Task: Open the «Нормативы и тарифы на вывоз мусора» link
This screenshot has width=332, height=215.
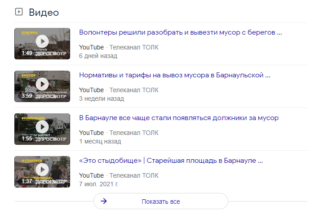Action: 174,75
